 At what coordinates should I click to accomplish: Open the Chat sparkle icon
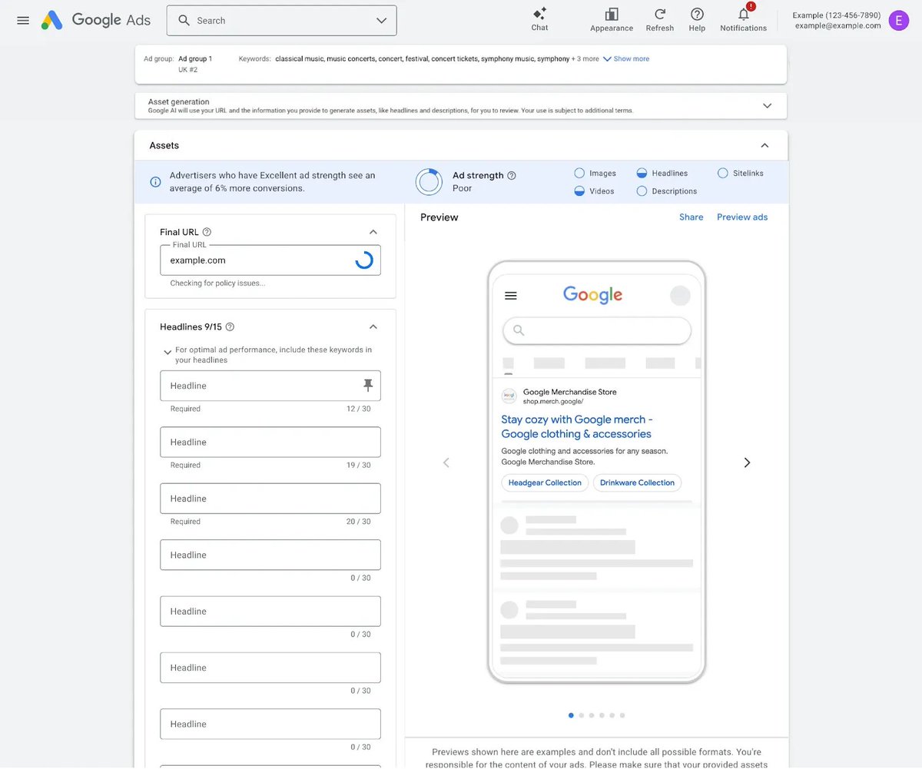[x=540, y=13]
